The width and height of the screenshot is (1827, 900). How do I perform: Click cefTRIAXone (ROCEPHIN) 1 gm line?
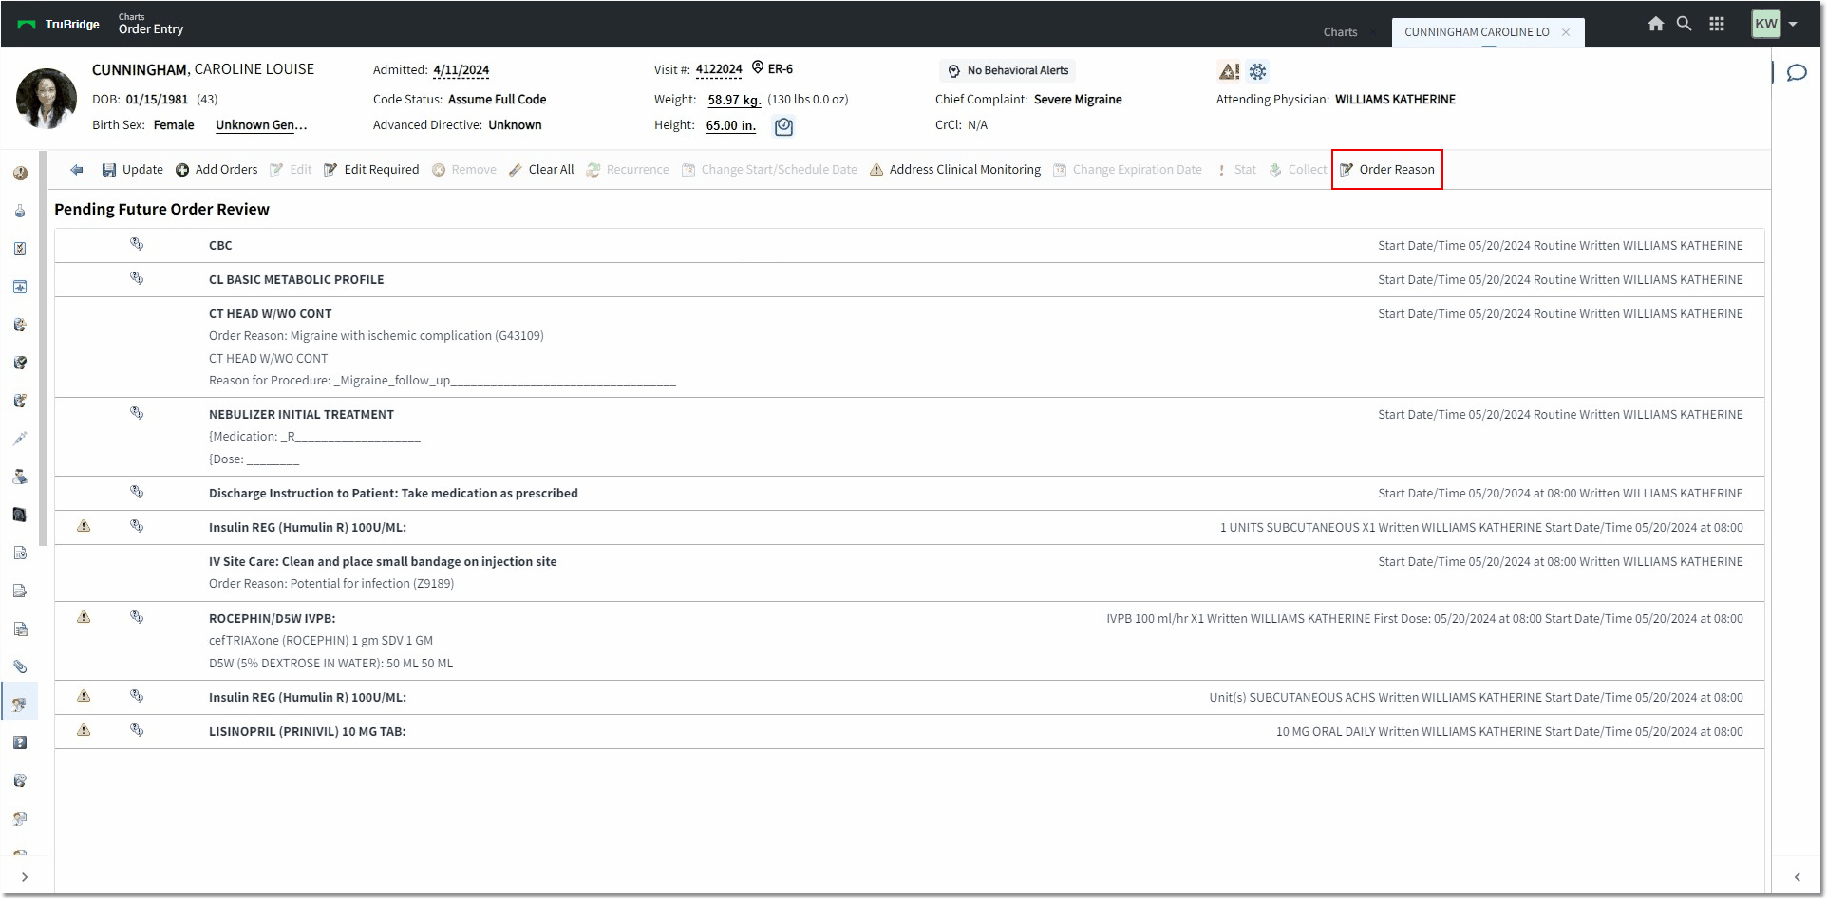(321, 641)
